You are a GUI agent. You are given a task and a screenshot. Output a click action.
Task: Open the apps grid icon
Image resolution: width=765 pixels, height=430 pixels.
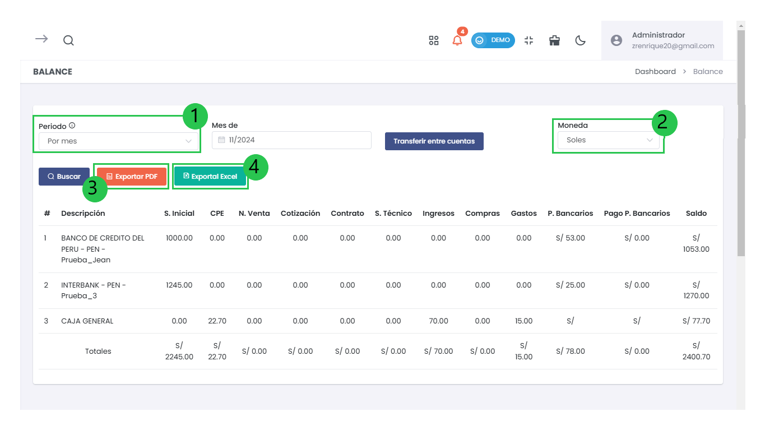pyautogui.click(x=433, y=40)
